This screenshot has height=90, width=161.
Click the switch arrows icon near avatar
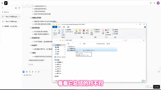154,3
